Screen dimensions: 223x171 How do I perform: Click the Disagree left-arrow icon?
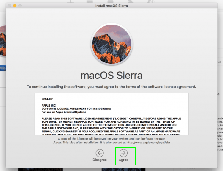click(x=100, y=153)
